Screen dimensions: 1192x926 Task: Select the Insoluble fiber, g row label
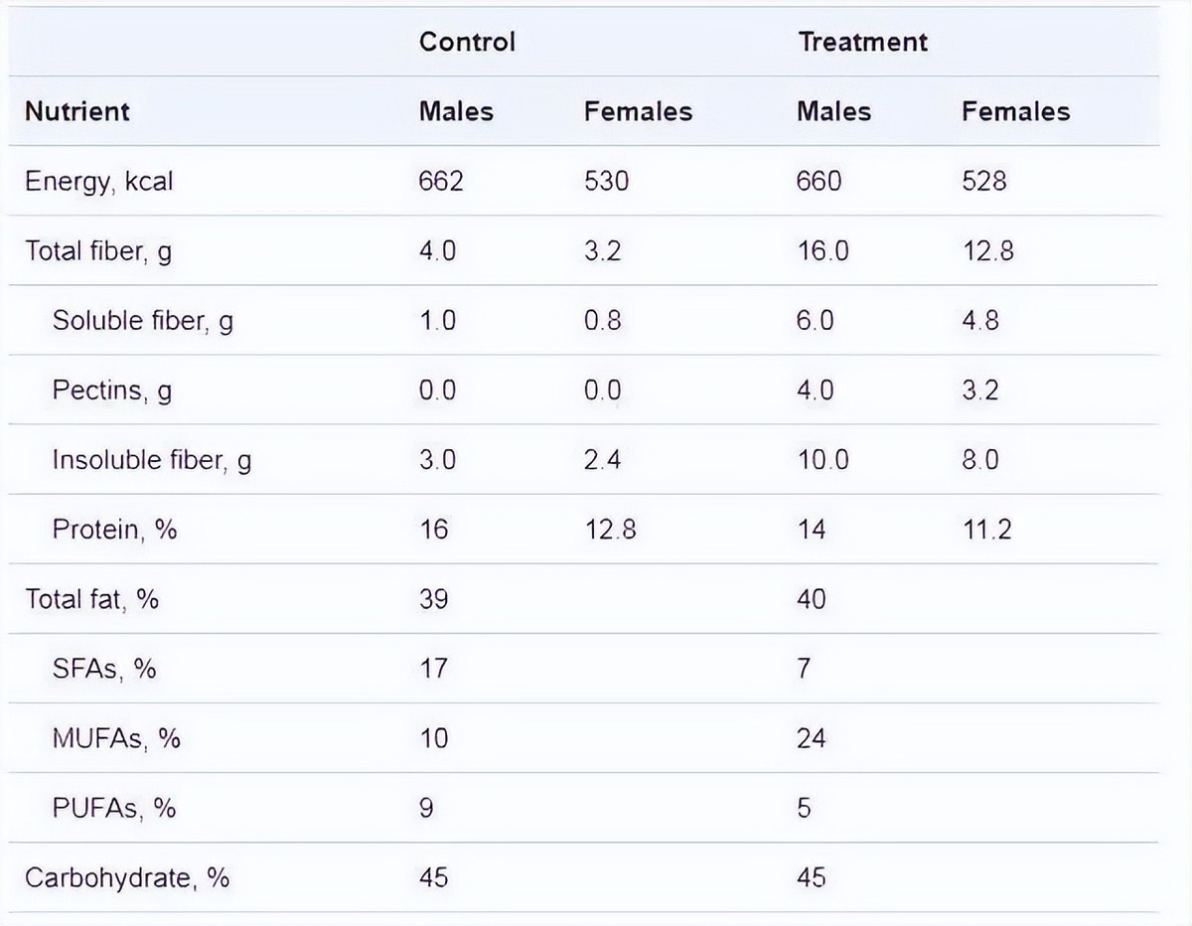(x=152, y=459)
